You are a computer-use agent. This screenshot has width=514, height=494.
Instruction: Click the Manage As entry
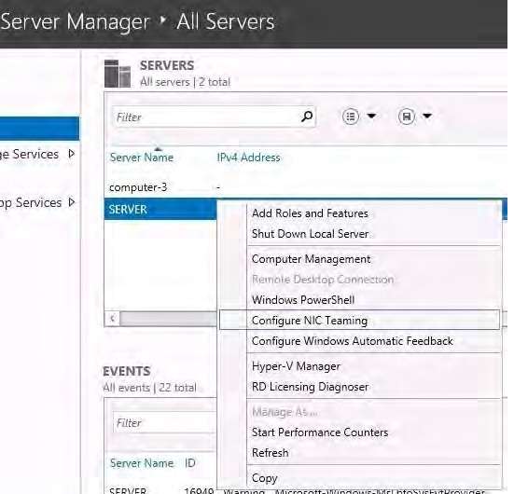point(285,412)
